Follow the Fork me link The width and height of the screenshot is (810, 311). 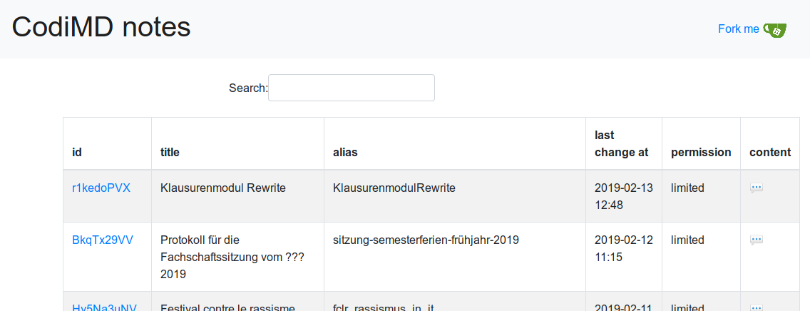click(738, 29)
